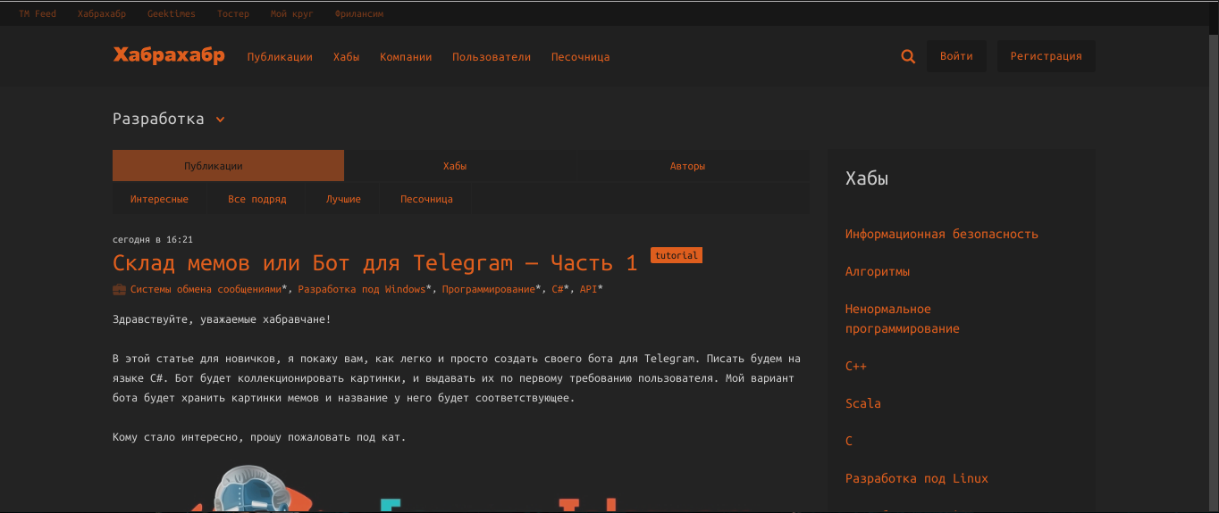Click the Разработка section heading

[158, 119]
